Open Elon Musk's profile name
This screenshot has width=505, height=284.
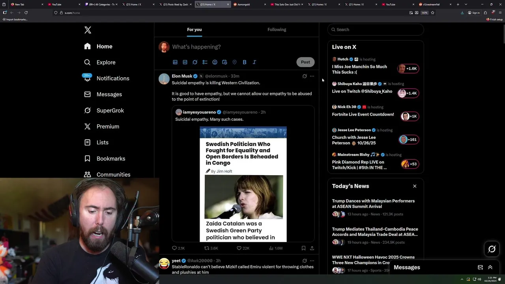182,76
